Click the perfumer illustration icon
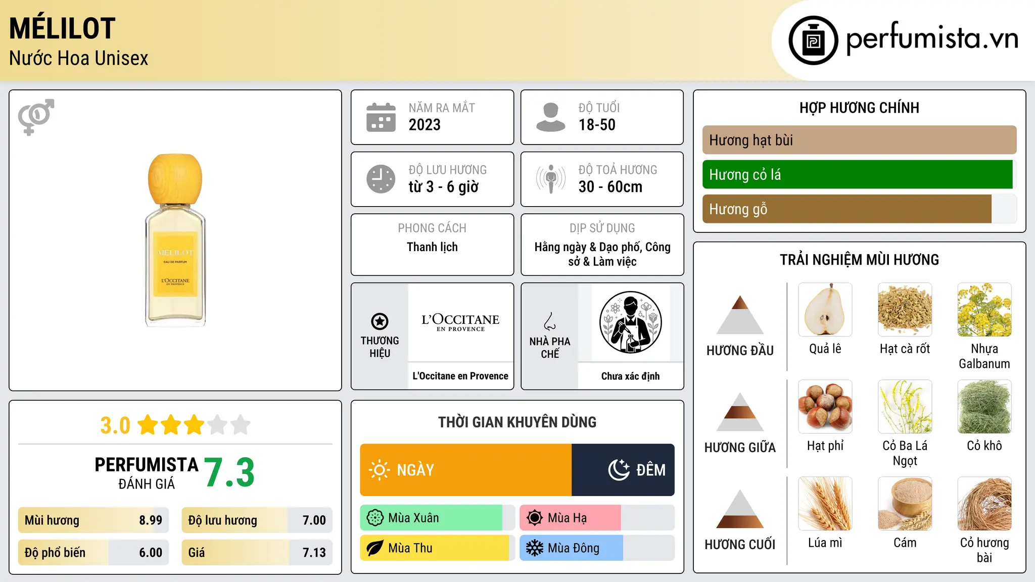This screenshot has height=582, width=1035. click(630, 322)
